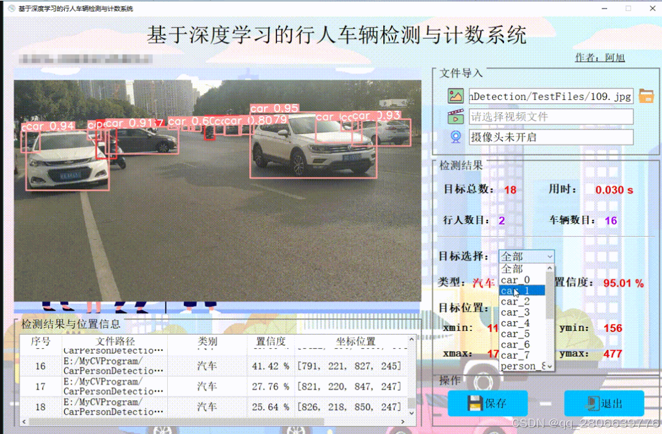This screenshot has width=662, height=434.
Task: Click confidence value 95.01 %
Action: [624, 283]
